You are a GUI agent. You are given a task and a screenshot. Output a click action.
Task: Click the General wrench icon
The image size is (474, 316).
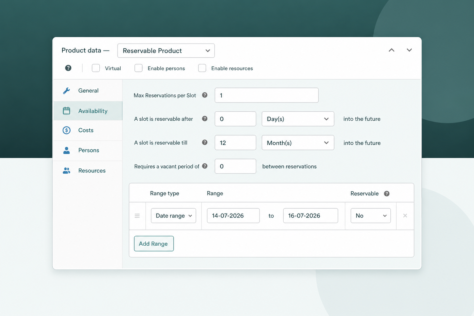coord(66,91)
